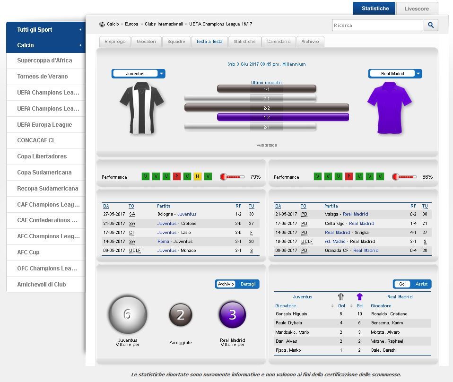
Task: Open Copa Libertadores in sidebar
Action: [46, 156]
